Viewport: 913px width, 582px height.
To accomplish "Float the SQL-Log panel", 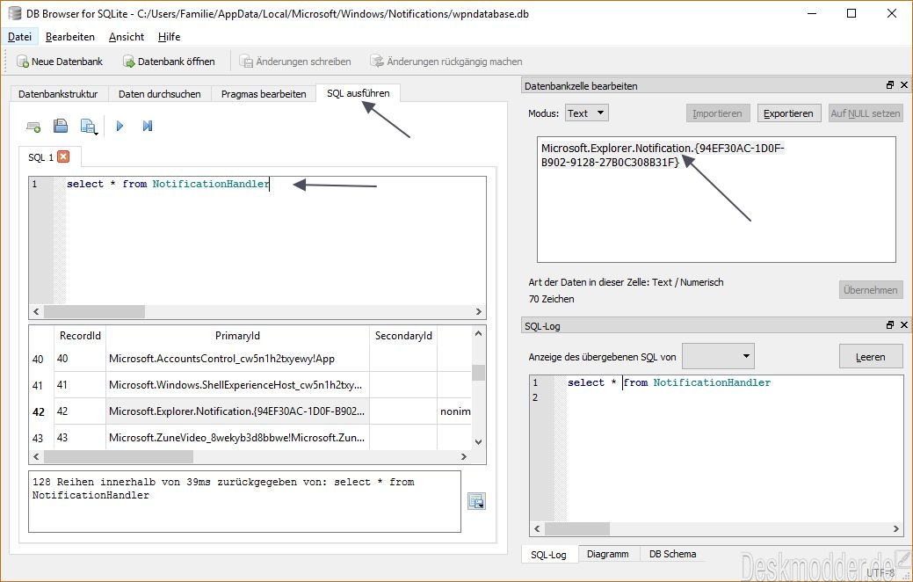I will (x=889, y=325).
